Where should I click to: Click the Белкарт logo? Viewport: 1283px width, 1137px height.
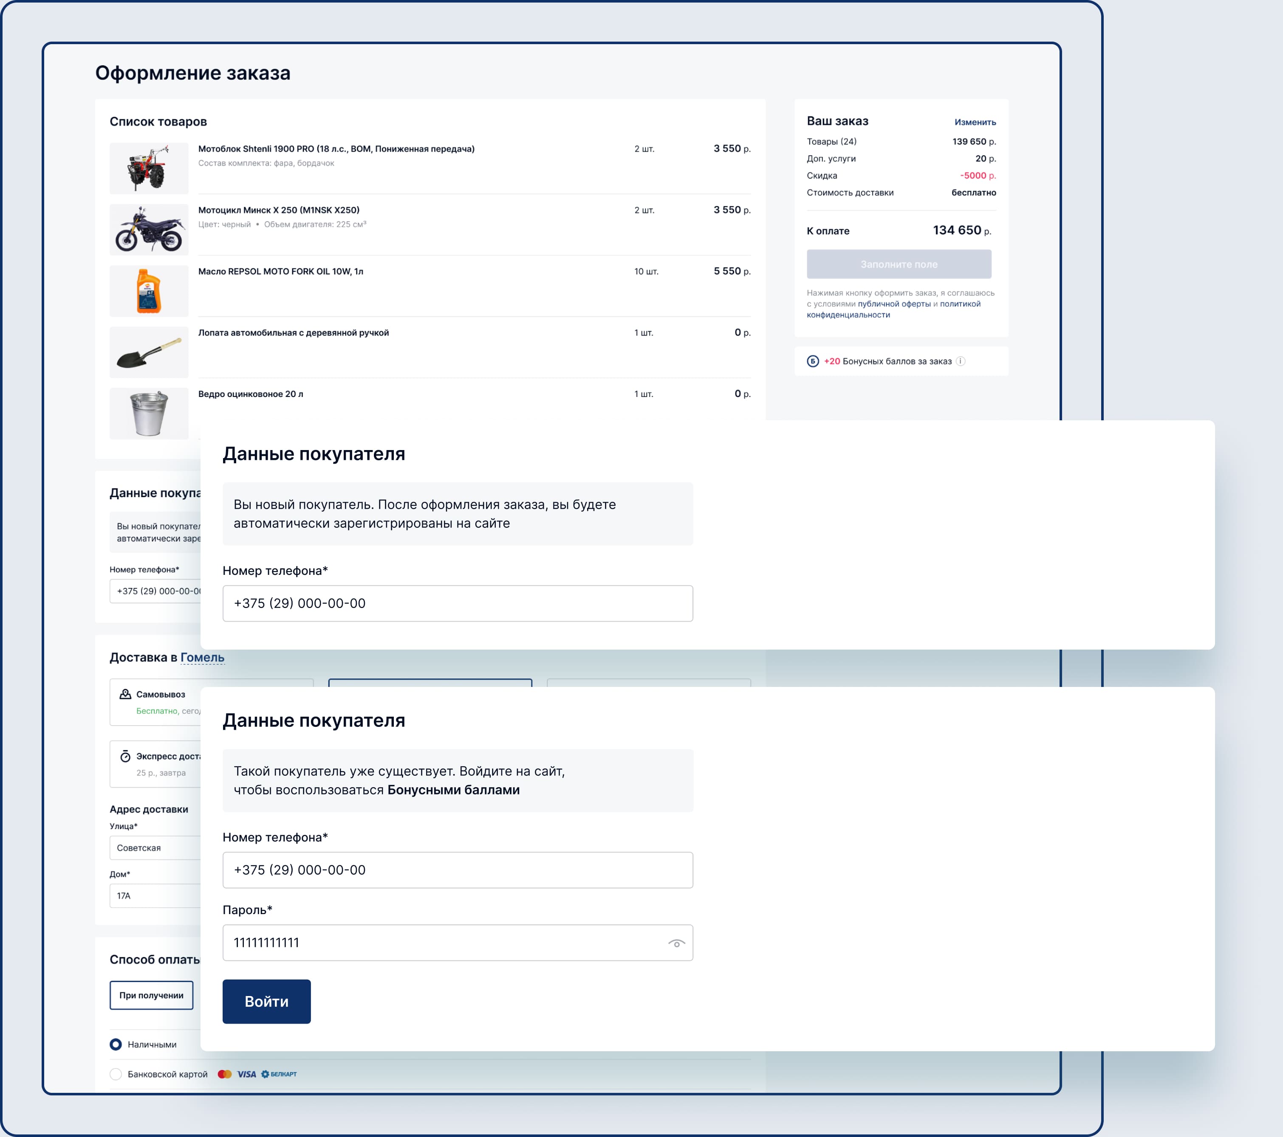(x=279, y=1074)
